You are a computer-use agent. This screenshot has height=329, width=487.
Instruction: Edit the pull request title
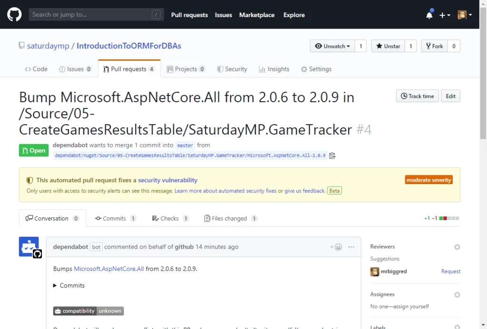[450, 96]
